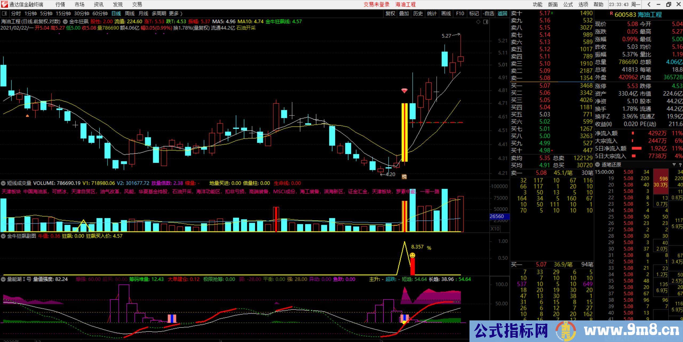Viewport: 683px width, 342px height.
Task: Click the R margin-trading mark beside 600583
Action: 611,13
